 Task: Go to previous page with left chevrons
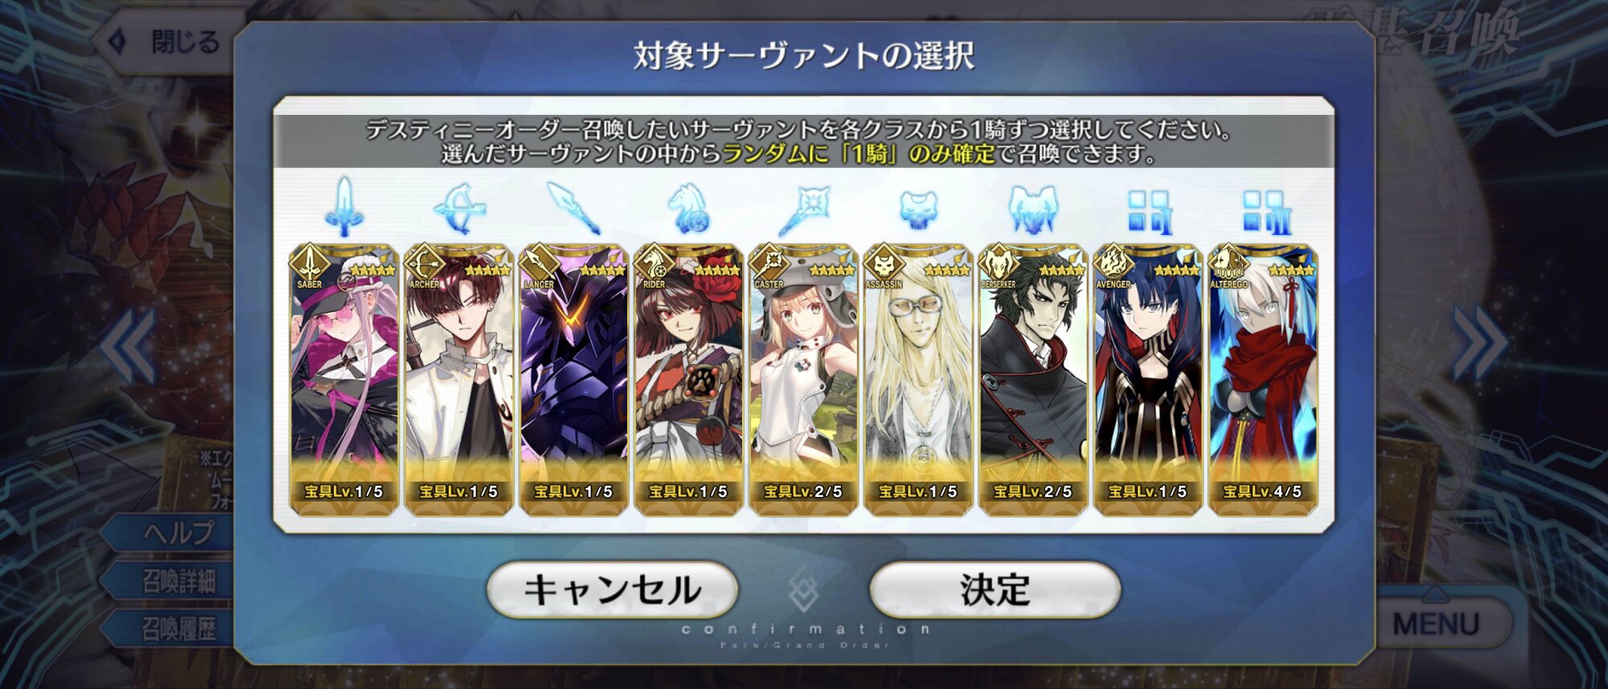point(129,346)
